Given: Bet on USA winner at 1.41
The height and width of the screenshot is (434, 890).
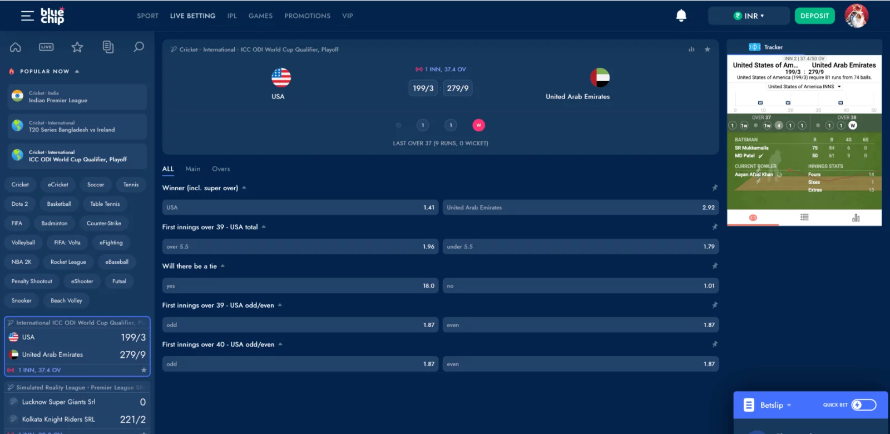Looking at the screenshot, I should (x=300, y=208).
